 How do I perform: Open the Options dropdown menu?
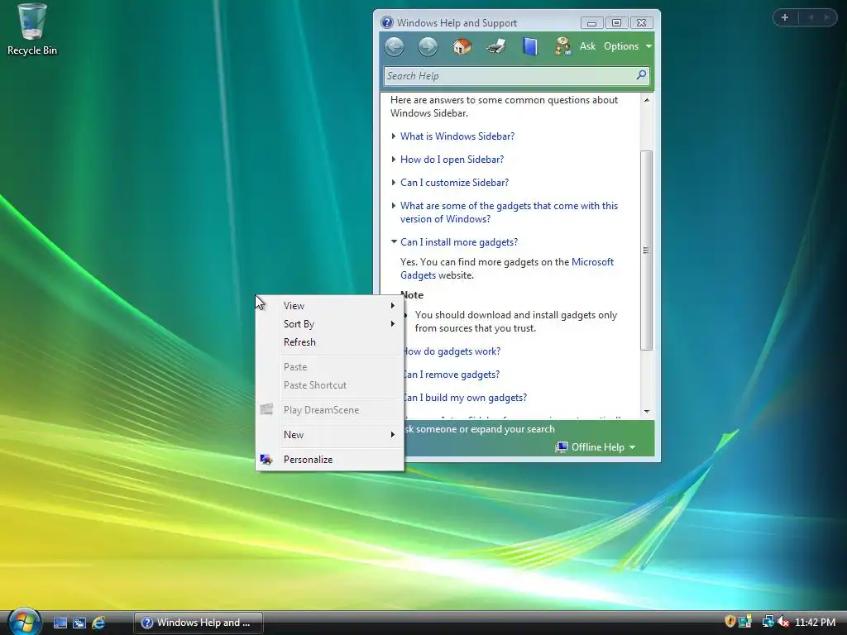tap(628, 46)
